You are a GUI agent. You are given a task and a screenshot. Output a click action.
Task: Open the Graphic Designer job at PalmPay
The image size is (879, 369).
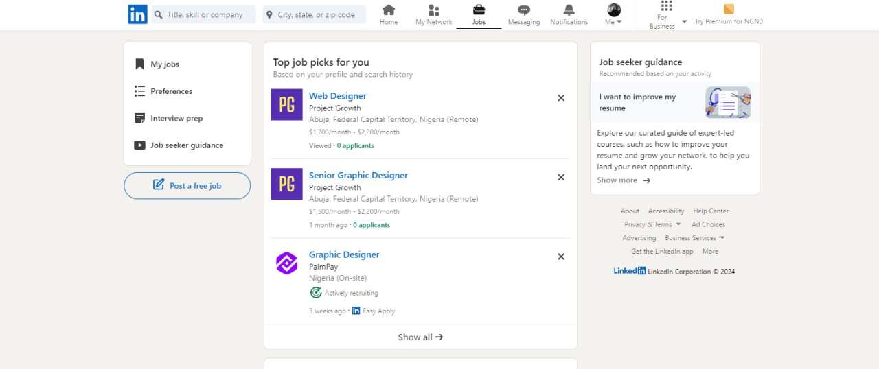coord(344,254)
